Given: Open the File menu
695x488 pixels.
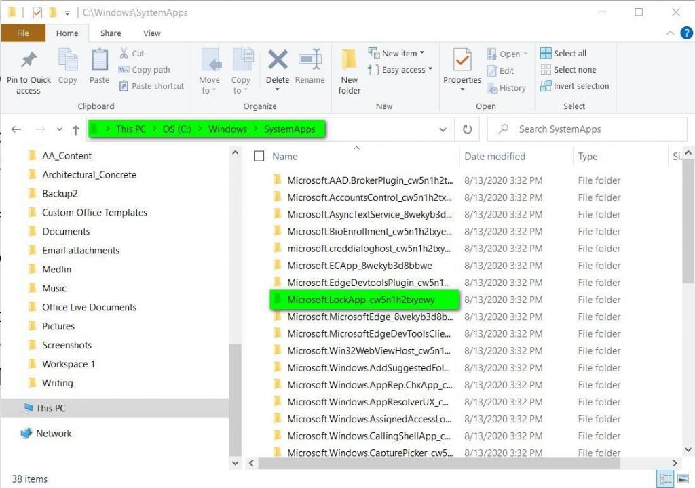Looking at the screenshot, I should tap(23, 33).
